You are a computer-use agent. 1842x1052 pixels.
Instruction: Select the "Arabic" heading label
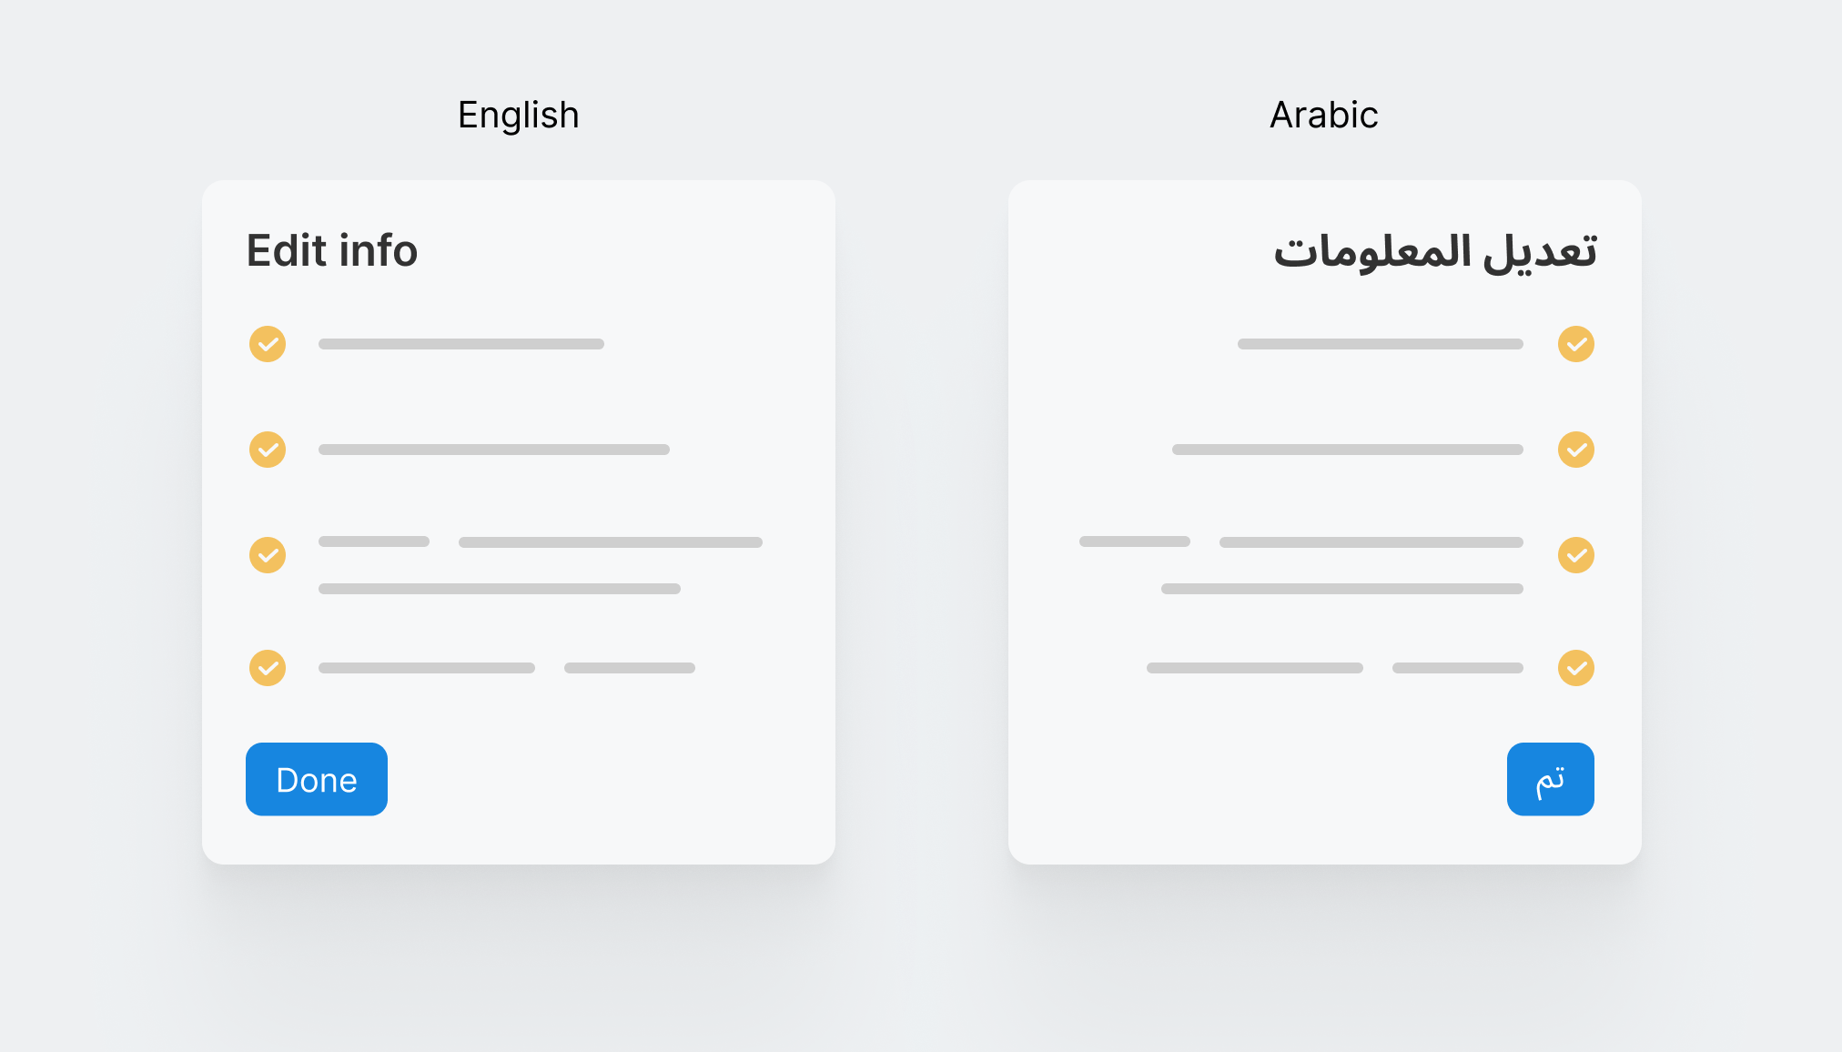pos(1323,116)
